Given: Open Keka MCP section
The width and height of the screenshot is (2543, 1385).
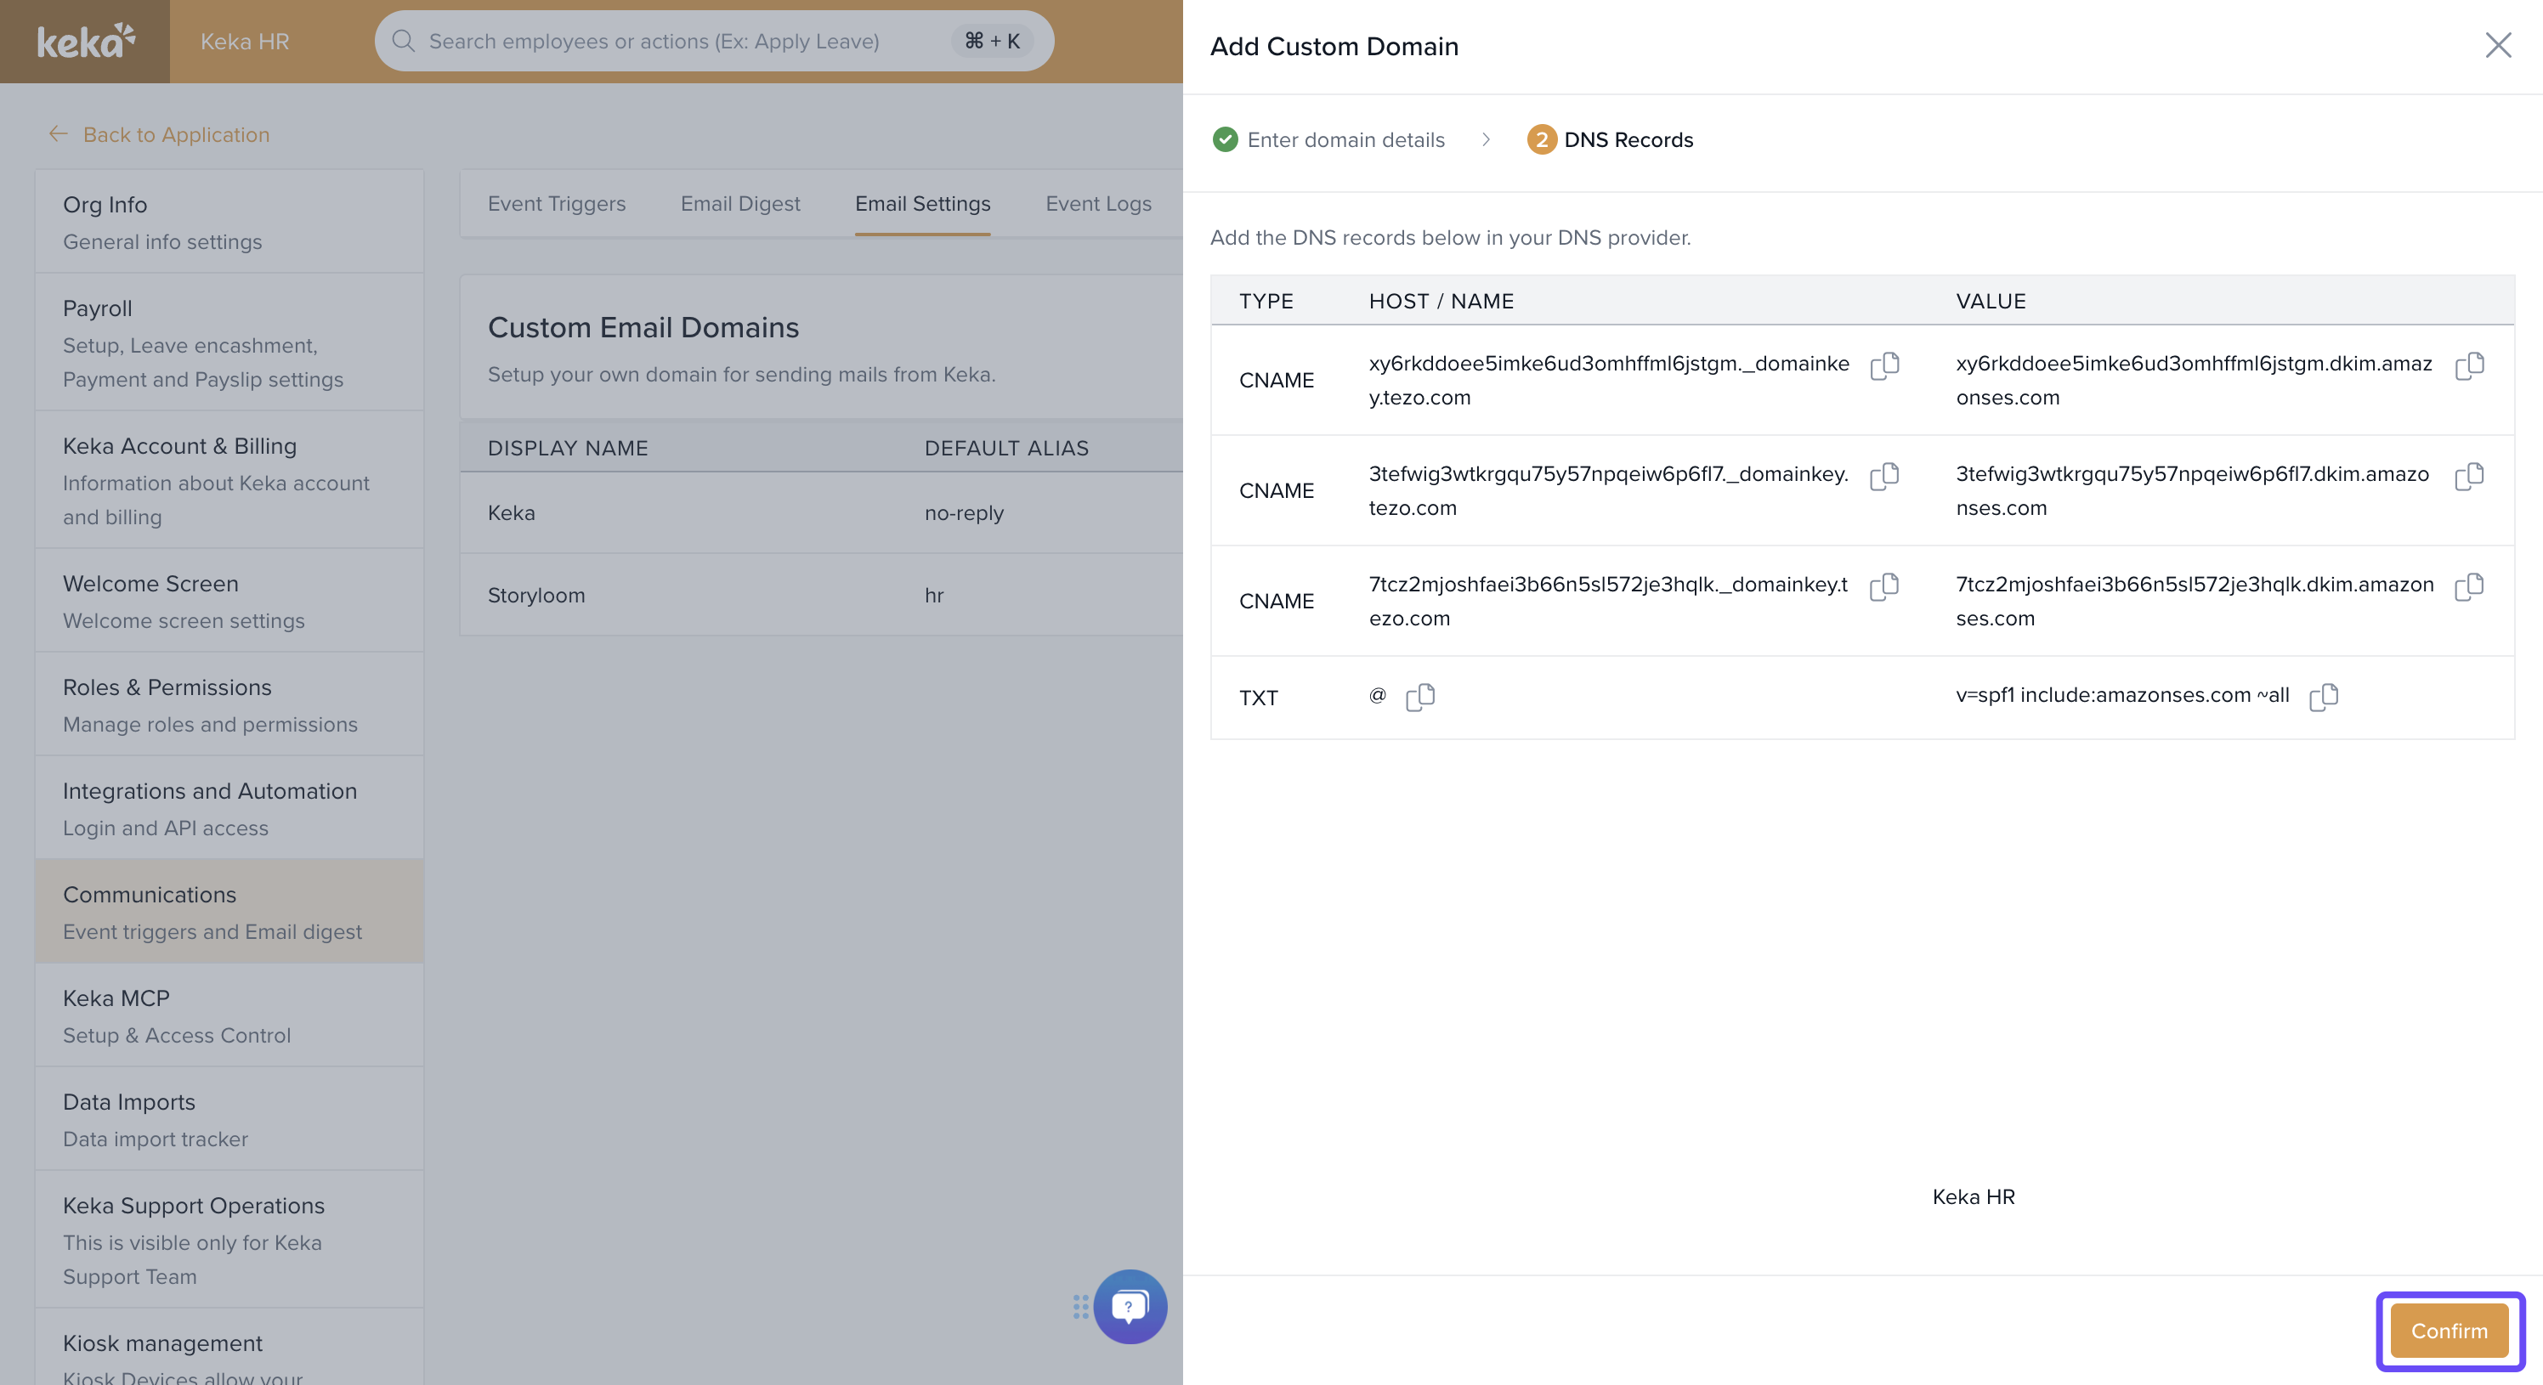Looking at the screenshot, I should pyautogui.click(x=229, y=1015).
